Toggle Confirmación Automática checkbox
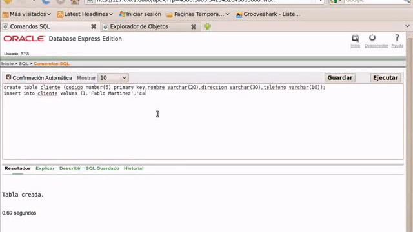 (x=8, y=77)
